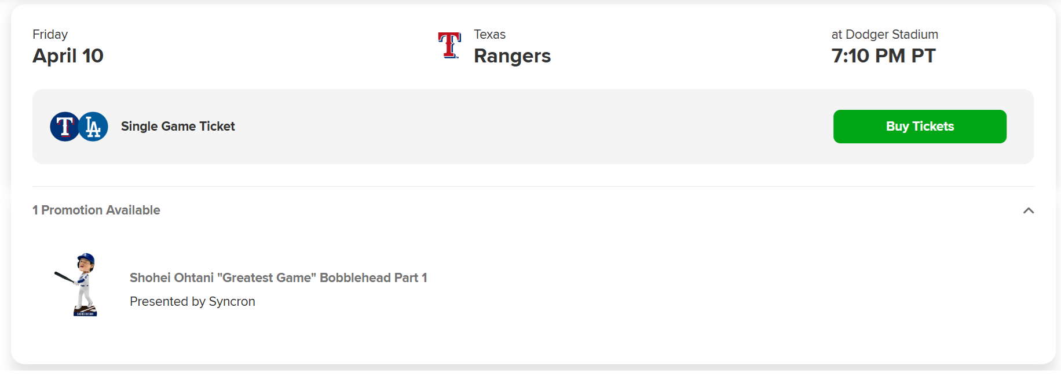
Task: Click the round Dodgers LA badge icon
Action: (94, 127)
